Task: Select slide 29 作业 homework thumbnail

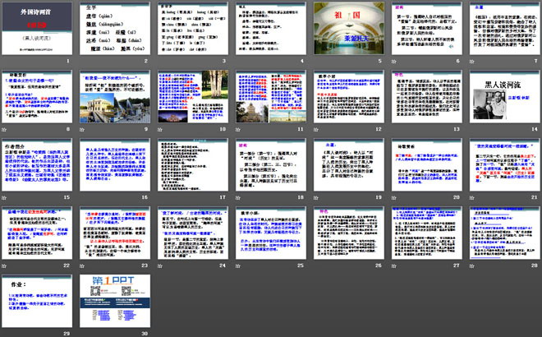Action: pyautogui.click(x=37, y=301)
